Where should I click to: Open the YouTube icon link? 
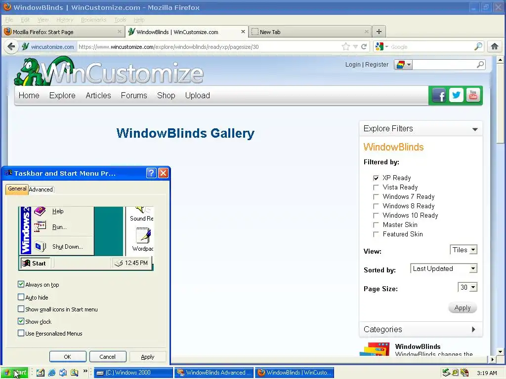click(473, 95)
